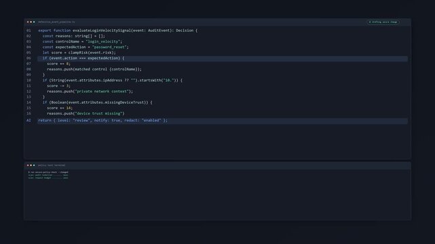Minimize the code editor with the yellow dot

[31, 22]
